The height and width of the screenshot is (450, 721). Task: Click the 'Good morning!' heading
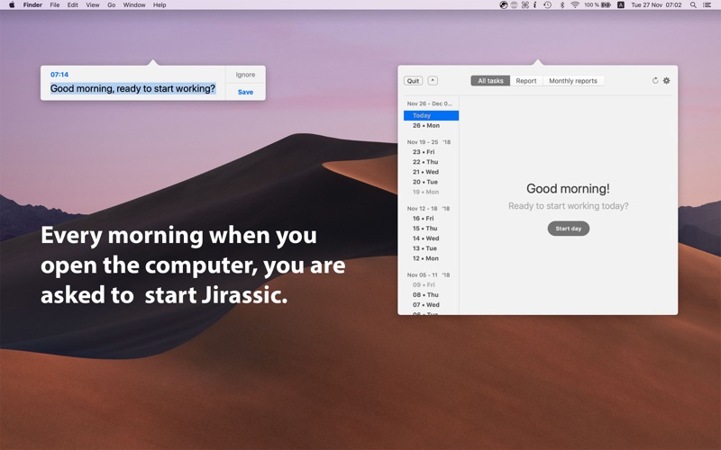click(x=569, y=189)
